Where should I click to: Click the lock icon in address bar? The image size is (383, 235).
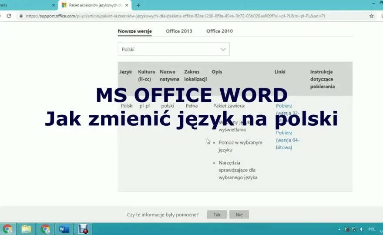[21, 16]
